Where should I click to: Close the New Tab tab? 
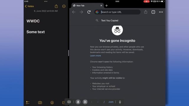point(101,6)
